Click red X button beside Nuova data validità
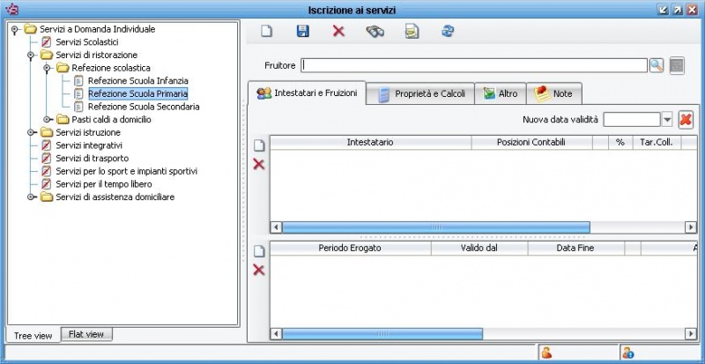 click(686, 120)
